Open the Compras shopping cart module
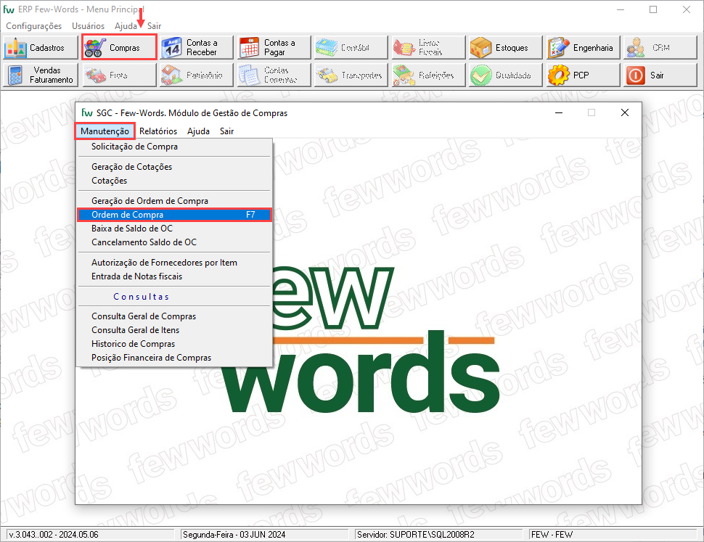 (x=119, y=48)
